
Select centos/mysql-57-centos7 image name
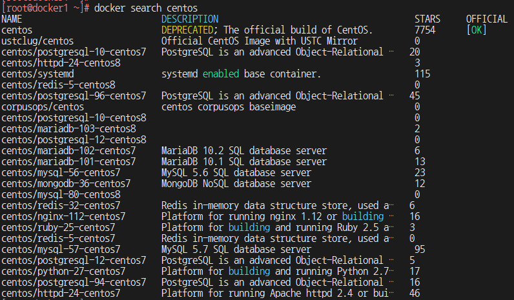tap(61, 250)
